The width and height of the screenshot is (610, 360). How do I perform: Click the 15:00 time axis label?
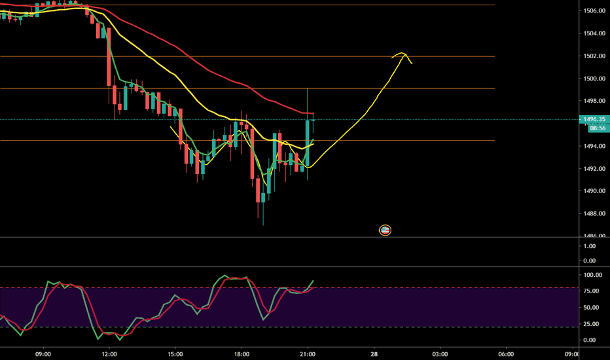tap(175, 354)
